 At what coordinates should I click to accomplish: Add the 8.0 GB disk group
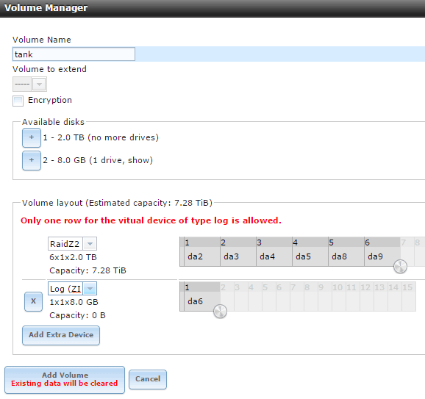pyautogui.click(x=32, y=160)
